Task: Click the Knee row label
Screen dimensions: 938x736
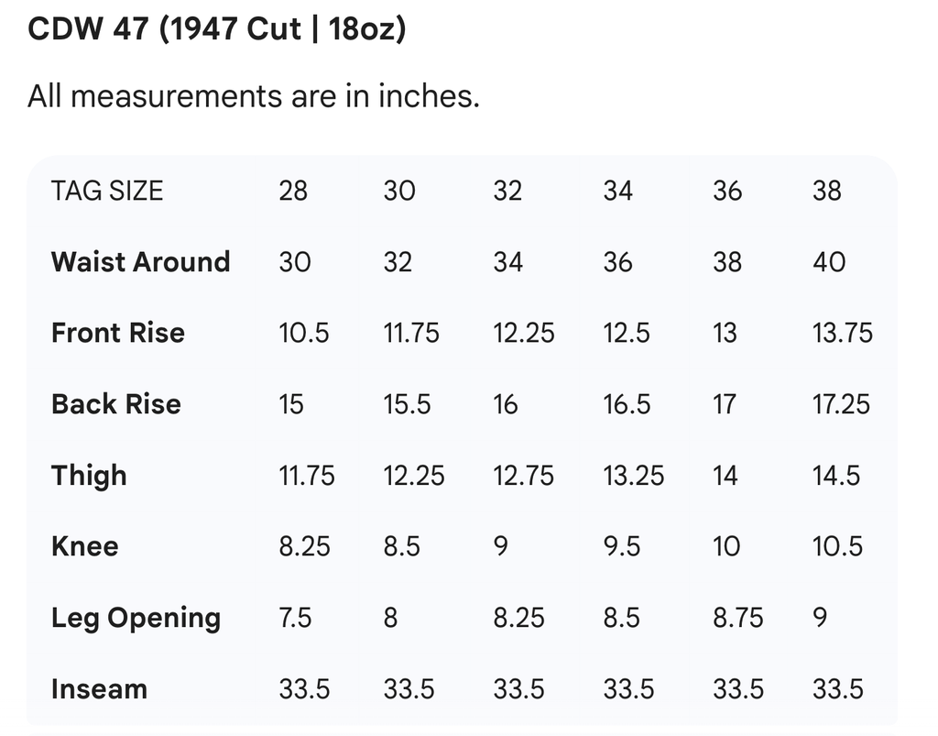Action: tap(85, 546)
